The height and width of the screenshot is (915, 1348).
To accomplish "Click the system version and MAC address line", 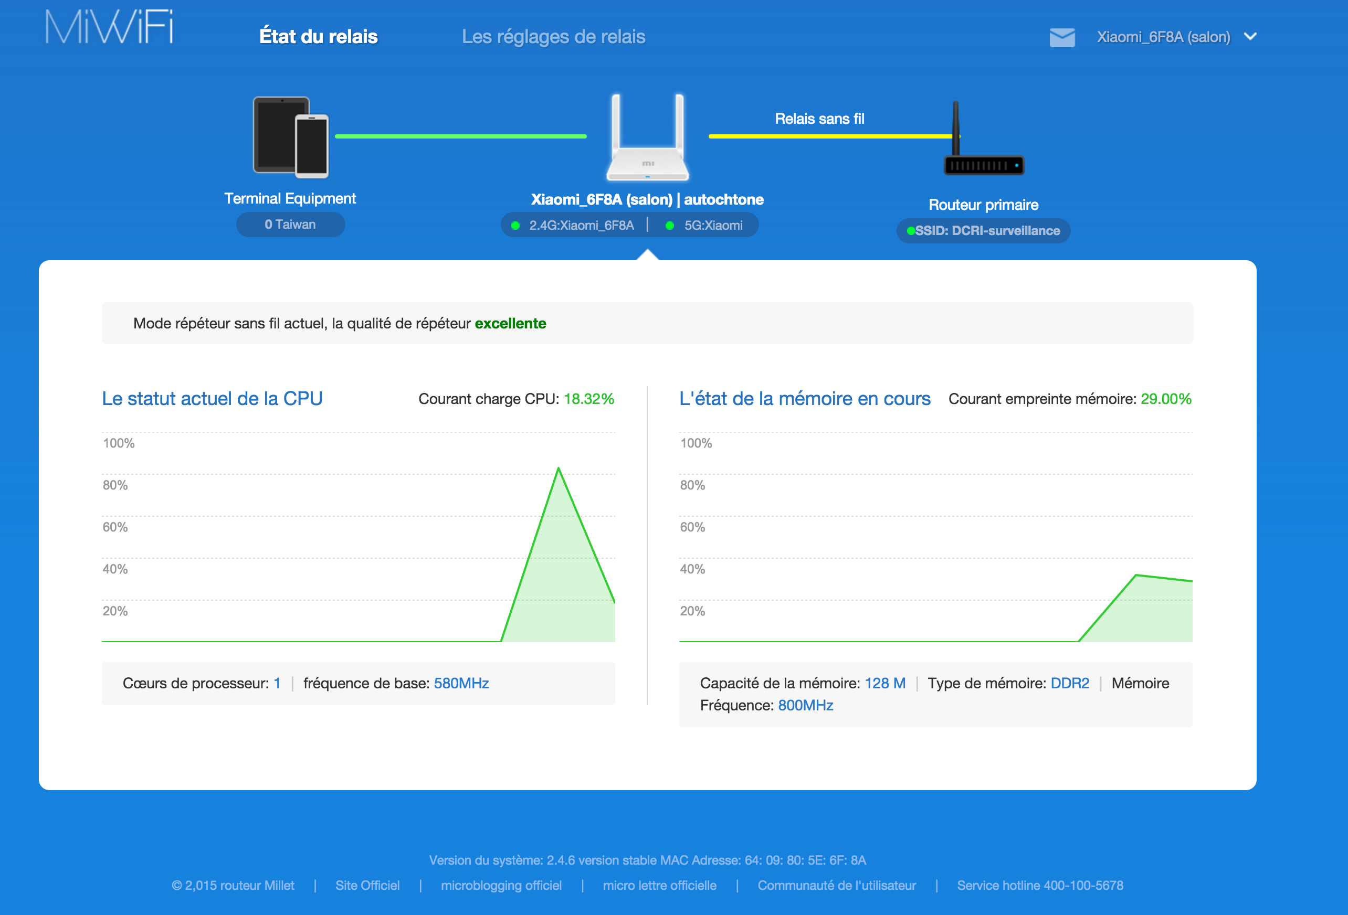I will (647, 860).
